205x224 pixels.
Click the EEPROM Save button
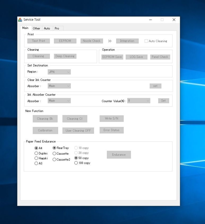pos(112,57)
